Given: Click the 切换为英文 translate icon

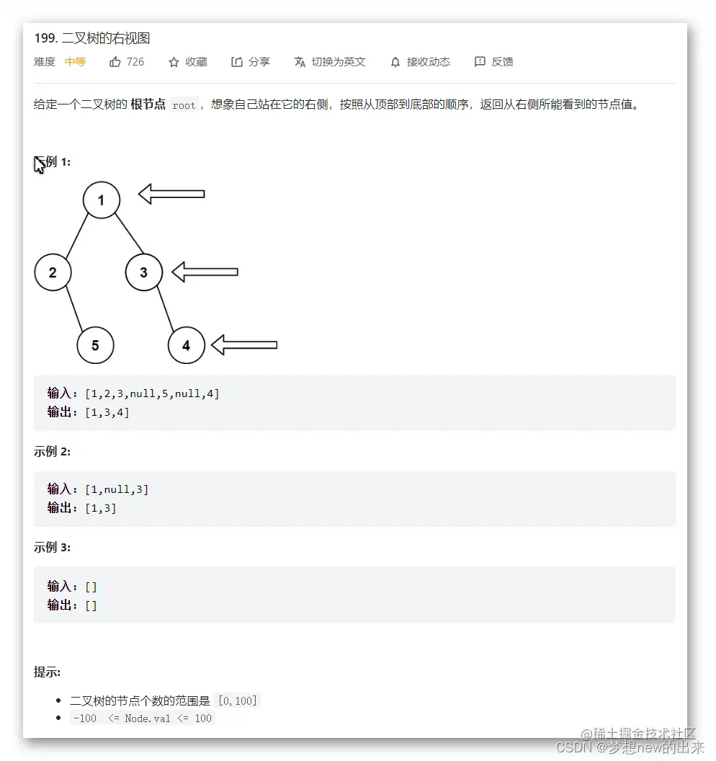Looking at the screenshot, I should click(300, 62).
